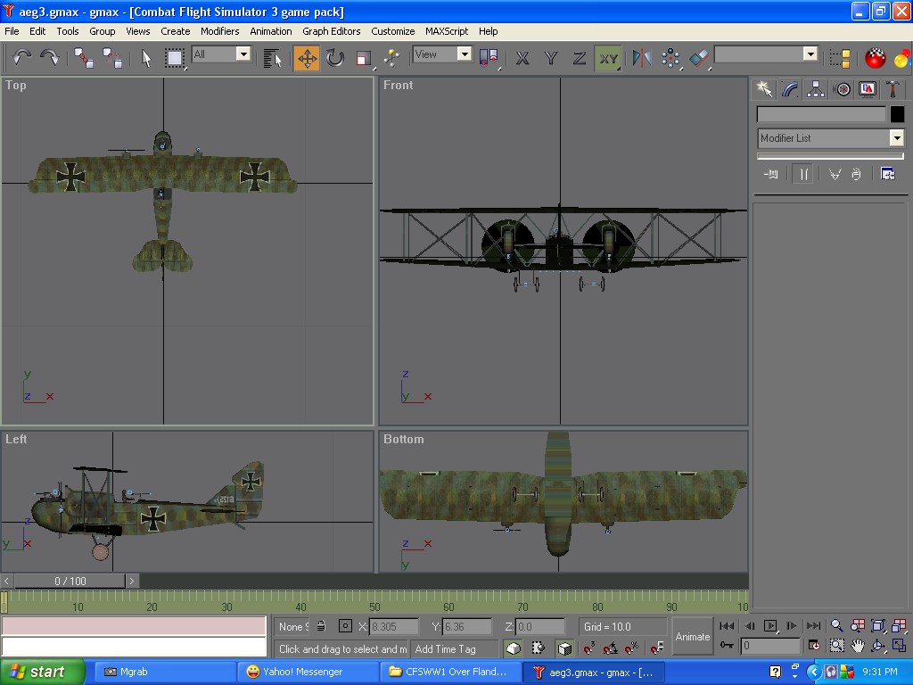Switch to the Display command panel tab

pyautogui.click(x=868, y=89)
